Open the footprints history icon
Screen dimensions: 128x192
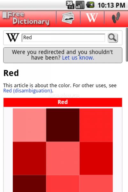(116, 17)
